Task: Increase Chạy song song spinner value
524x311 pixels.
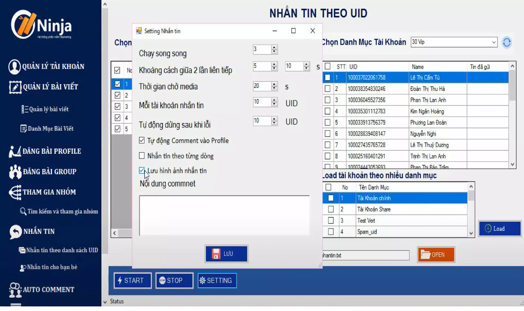Action: pos(274,47)
